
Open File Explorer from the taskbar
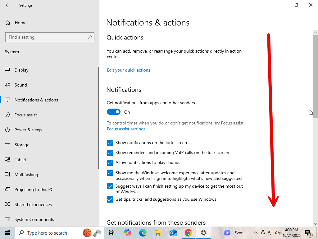point(158,233)
